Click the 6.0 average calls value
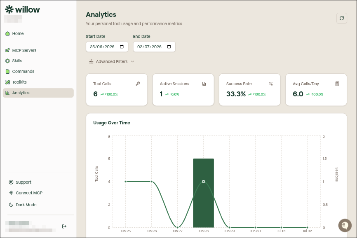The width and height of the screenshot is (357, 238). 298,94
